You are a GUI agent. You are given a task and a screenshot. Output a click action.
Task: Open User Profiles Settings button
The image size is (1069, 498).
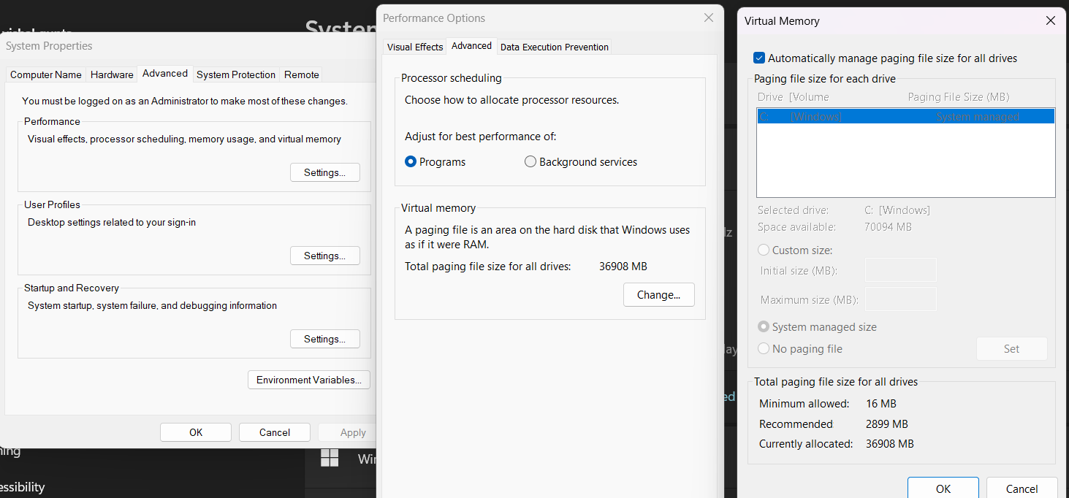[x=325, y=256]
